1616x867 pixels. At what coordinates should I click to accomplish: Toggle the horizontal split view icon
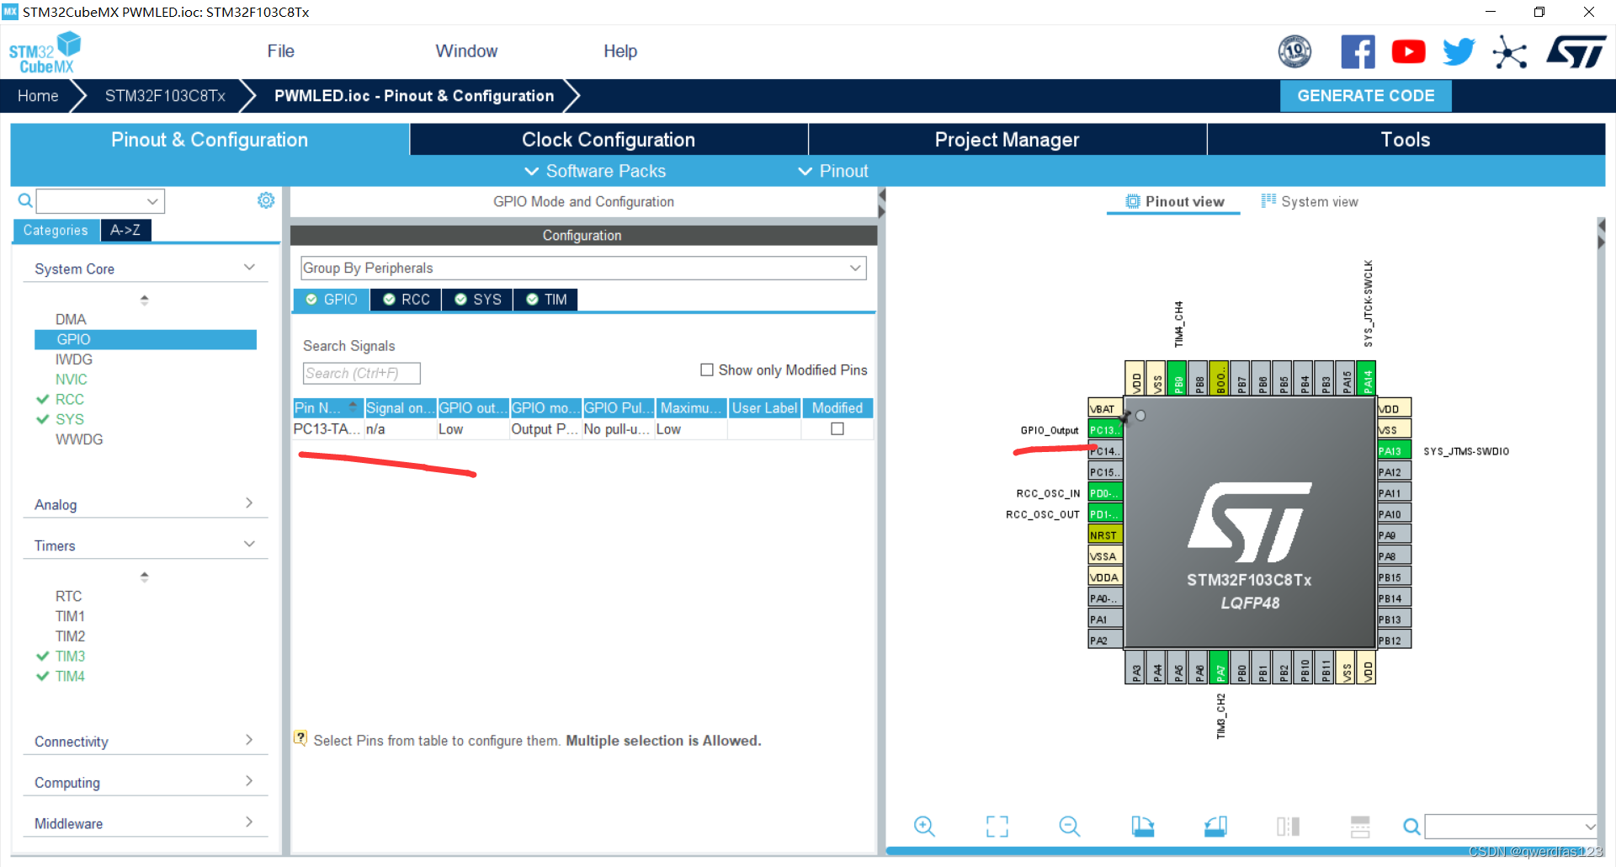pyautogui.click(x=1360, y=827)
